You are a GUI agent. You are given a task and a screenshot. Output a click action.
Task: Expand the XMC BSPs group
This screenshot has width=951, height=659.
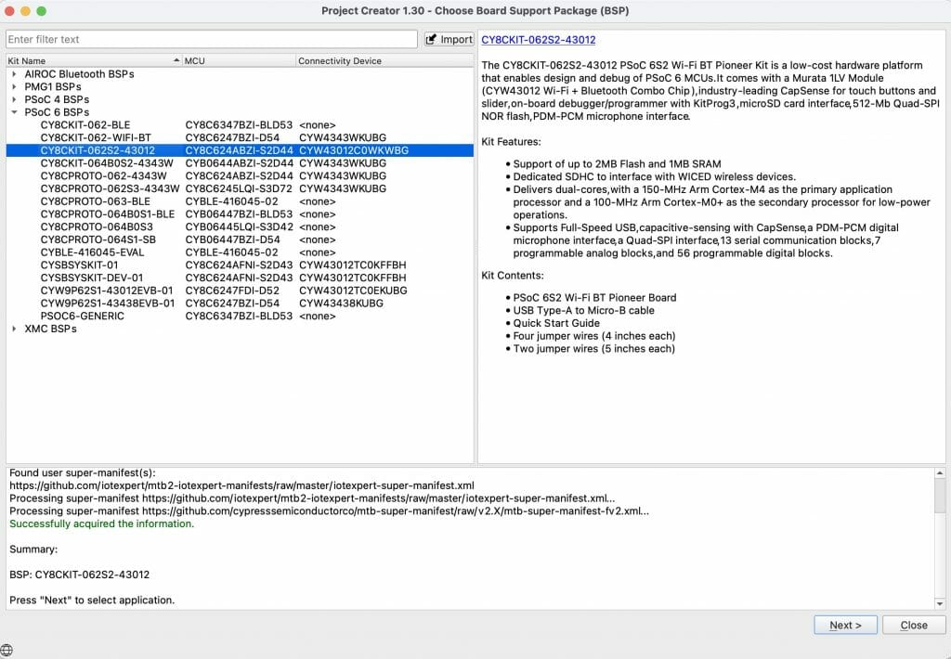click(14, 329)
